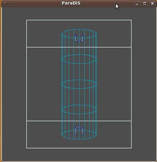This screenshot has width=157, height=162.
Task: Close the ParaDiS window
Action: tap(152, 4)
